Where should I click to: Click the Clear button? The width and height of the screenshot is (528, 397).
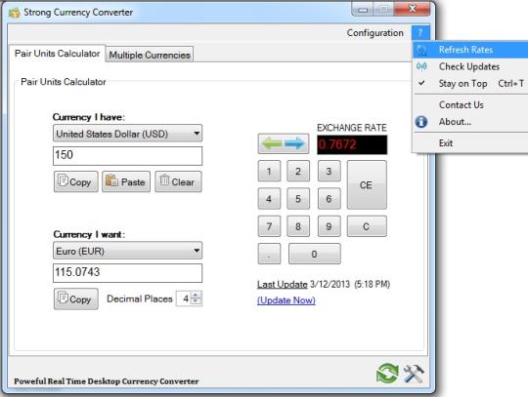(x=179, y=181)
